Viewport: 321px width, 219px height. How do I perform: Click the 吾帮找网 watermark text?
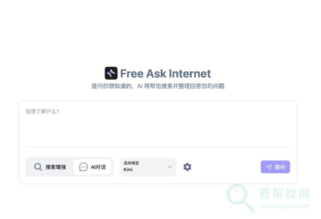(284, 193)
